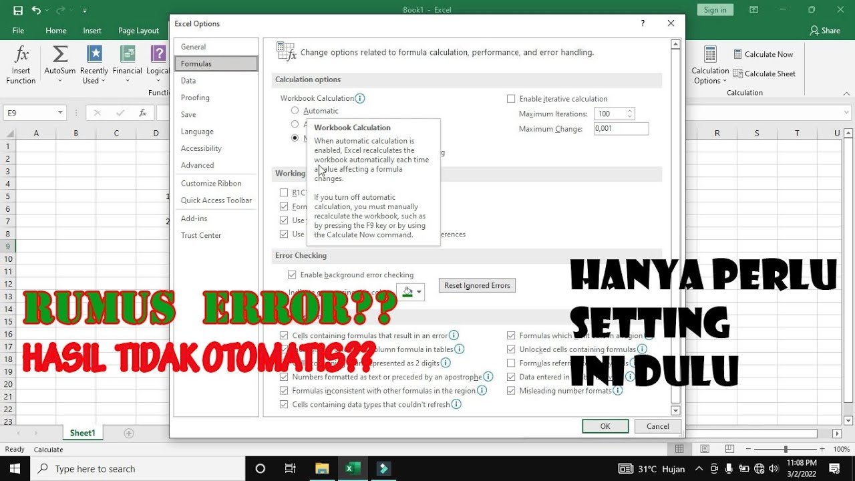Open the Calculation Options dropdown

pos(710,65)
